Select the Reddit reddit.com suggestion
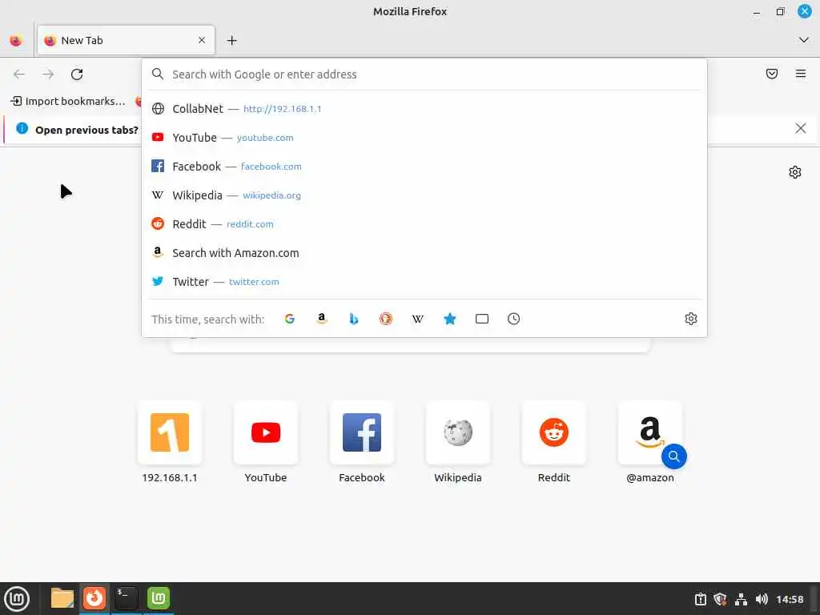 click(424, 224)
